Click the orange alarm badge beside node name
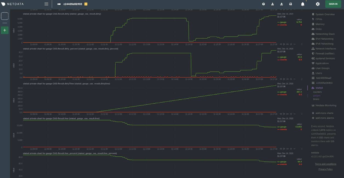Viewport: 344px width, 178px height. point(86,4)
